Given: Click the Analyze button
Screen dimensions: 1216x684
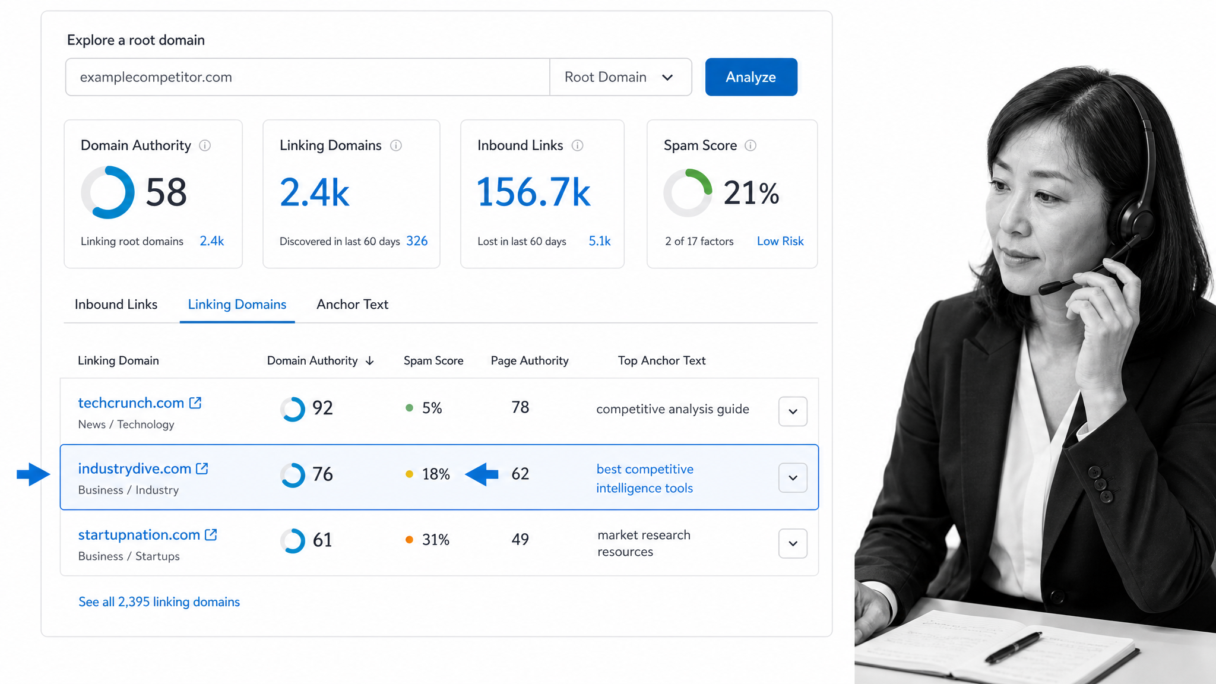Looking at the screenshot, I should (751, 77).
